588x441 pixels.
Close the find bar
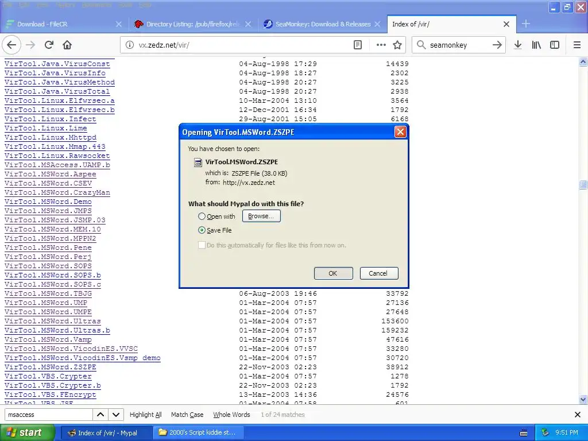click(x=578, y=415)
